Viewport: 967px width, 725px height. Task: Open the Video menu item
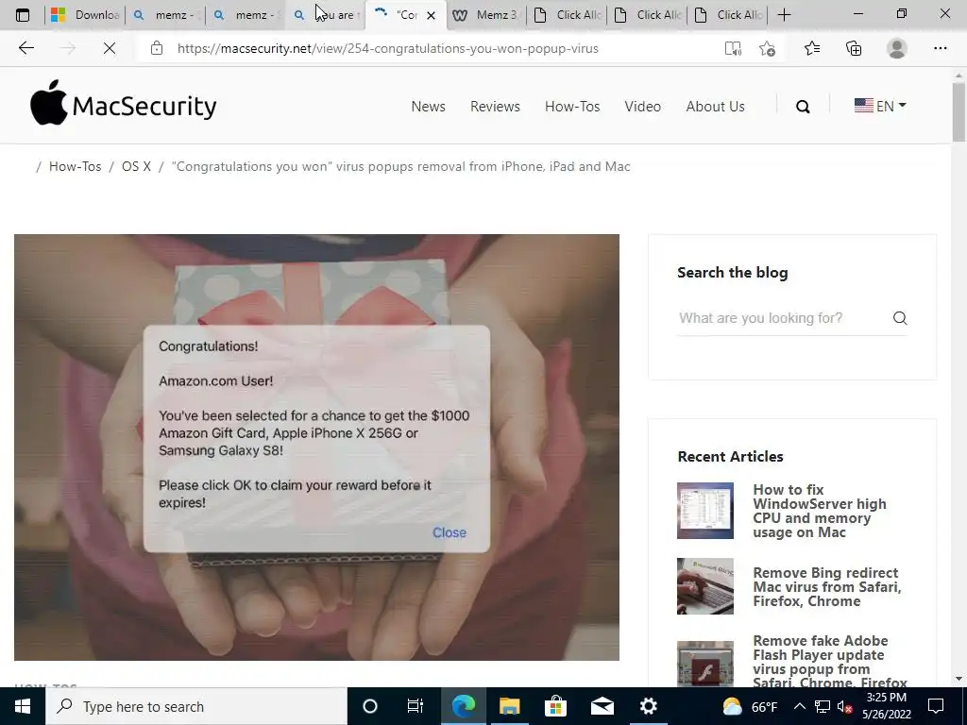(642, 106)
